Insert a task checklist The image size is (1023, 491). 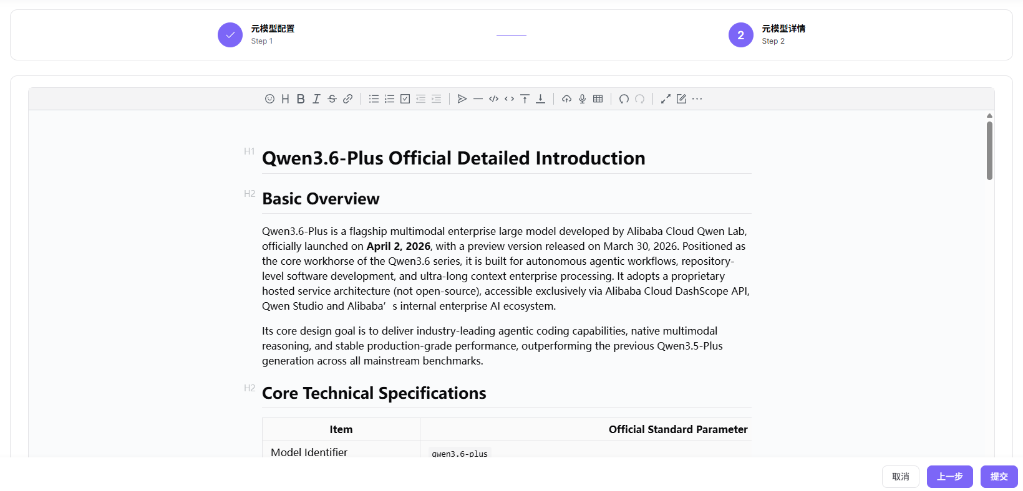click(x=405, y=99)
